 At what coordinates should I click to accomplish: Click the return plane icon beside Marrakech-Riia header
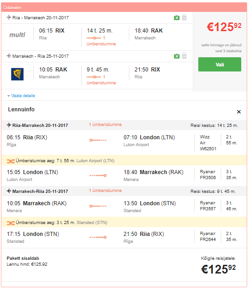[x=9, y=191]
